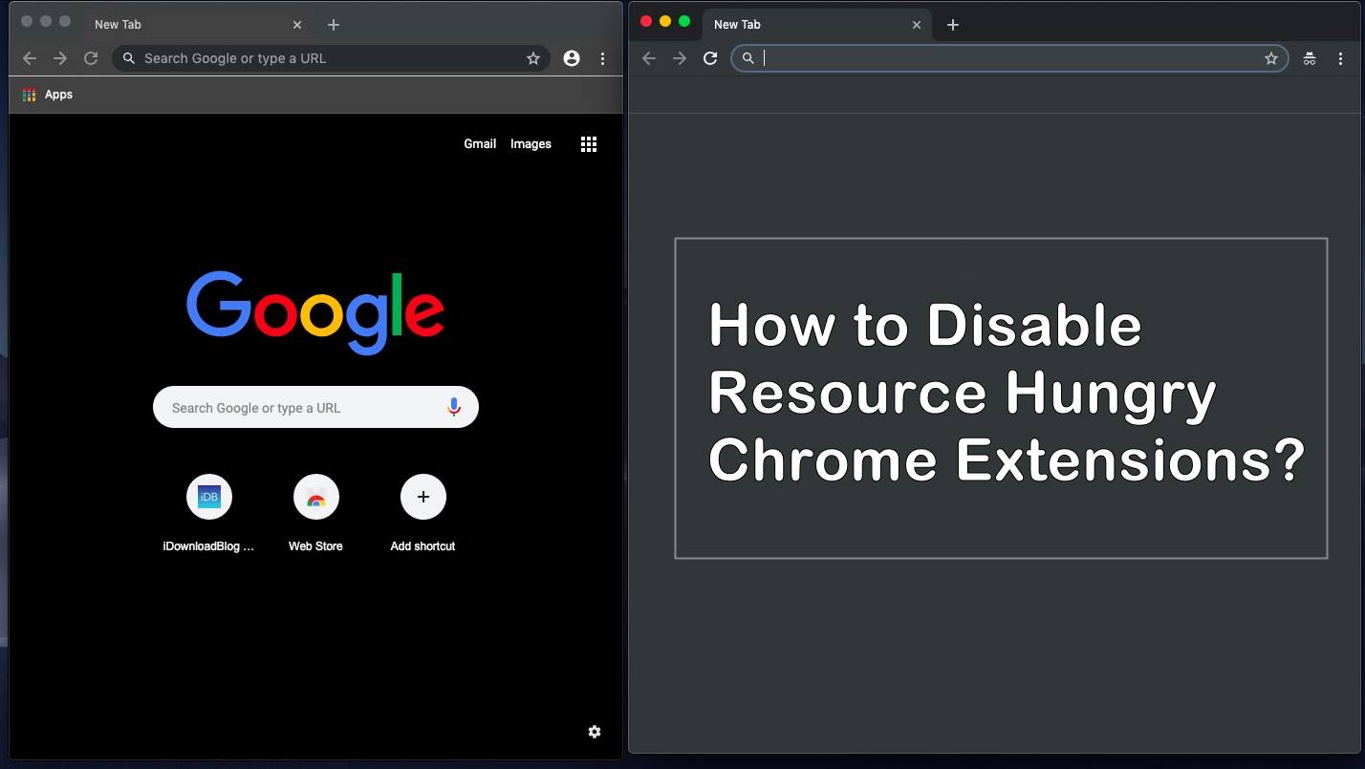Click the incognito icon in right window

[1310, 58]
